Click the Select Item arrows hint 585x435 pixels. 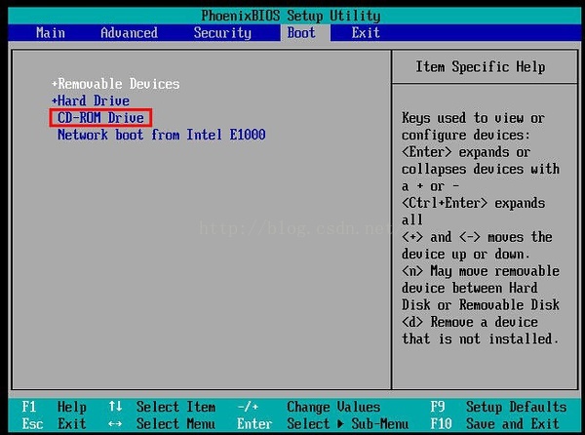tap(162, 407)
